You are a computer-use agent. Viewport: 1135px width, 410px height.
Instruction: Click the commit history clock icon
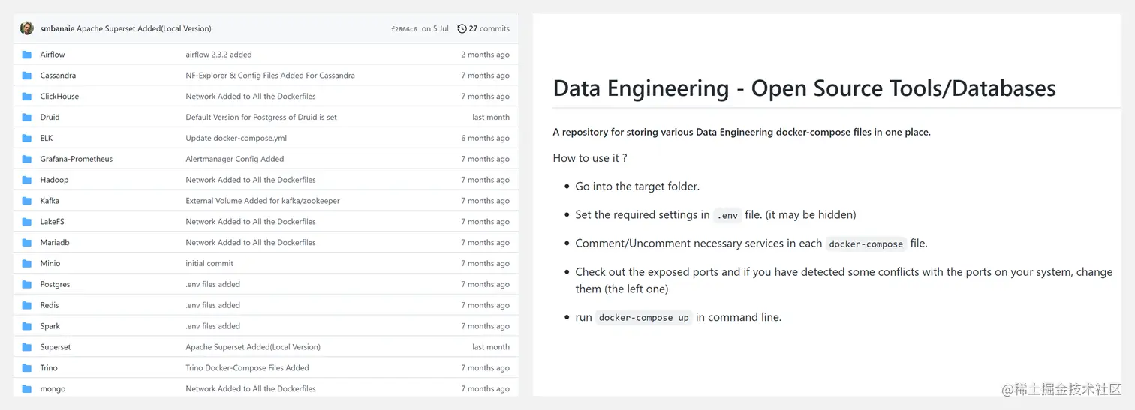pos(462,28)
